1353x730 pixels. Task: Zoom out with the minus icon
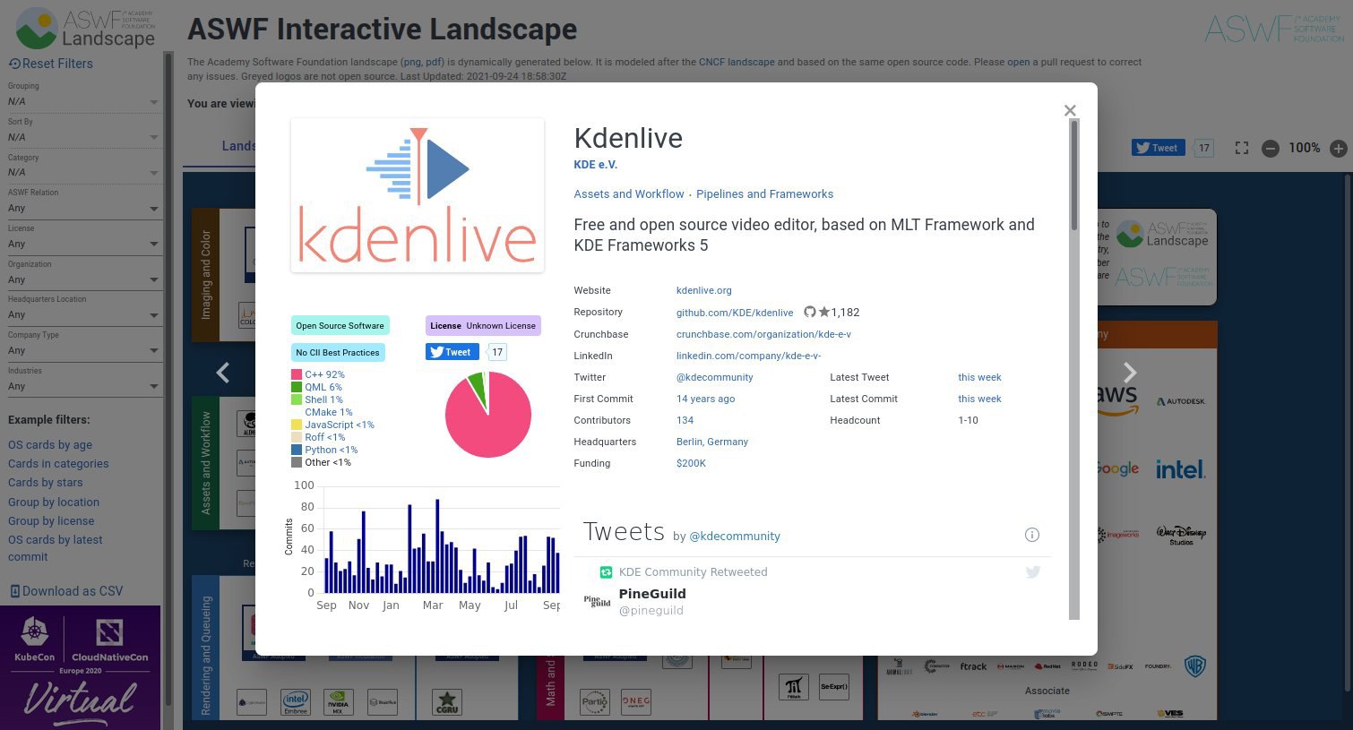[x=1270, y=149]
